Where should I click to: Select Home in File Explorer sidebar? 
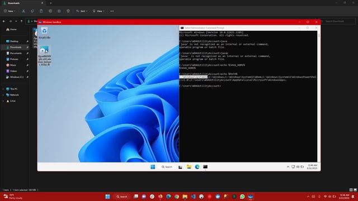click(11, 30)
